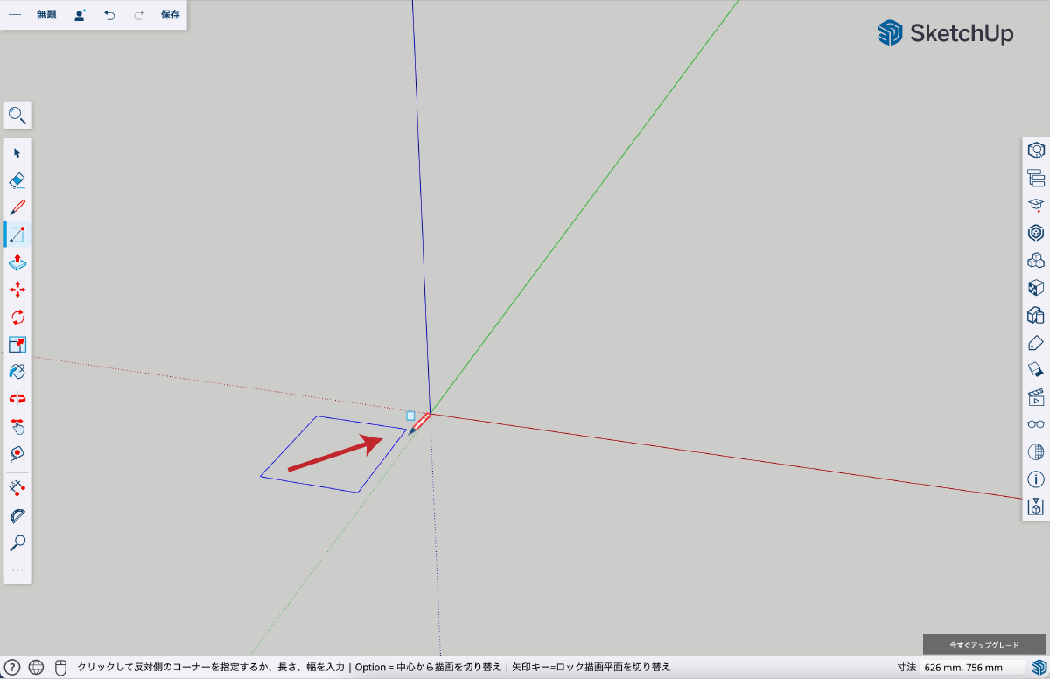Open the Tags panel on the right
This screenshot has width=1050, height=679.
click(x=1036, y=341)
